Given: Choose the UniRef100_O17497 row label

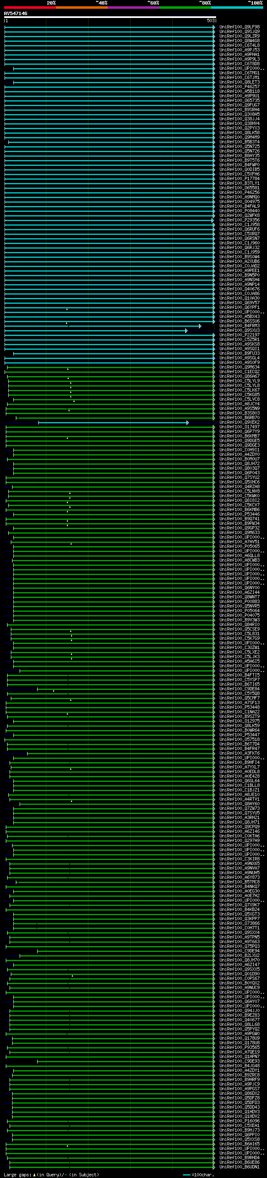Looking at the screenshot, I should 239,427.
